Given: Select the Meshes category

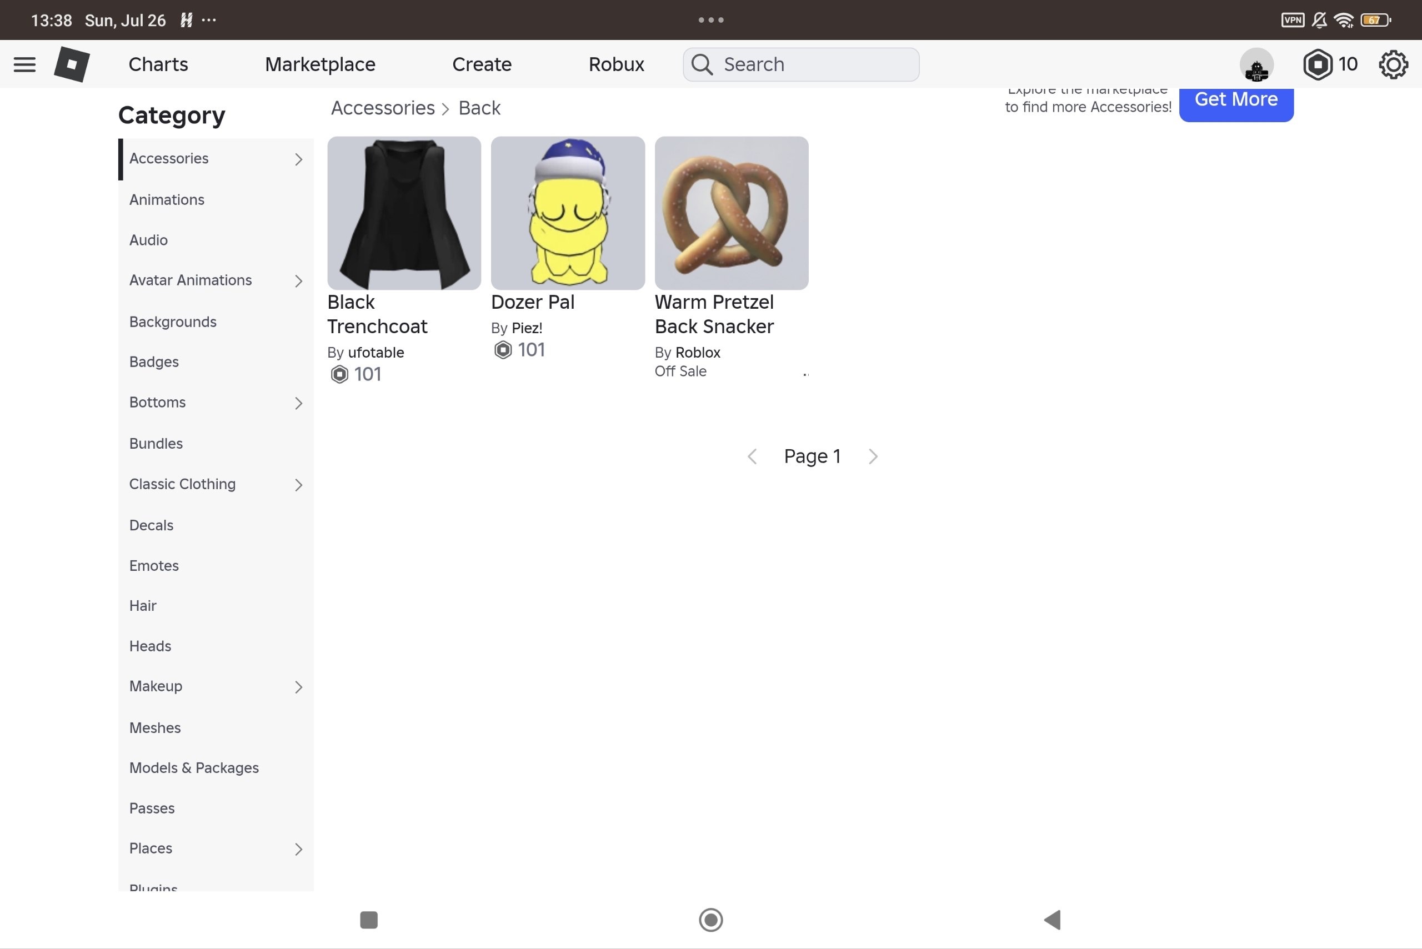Looking at the screenshot, I should coord(216,728).
